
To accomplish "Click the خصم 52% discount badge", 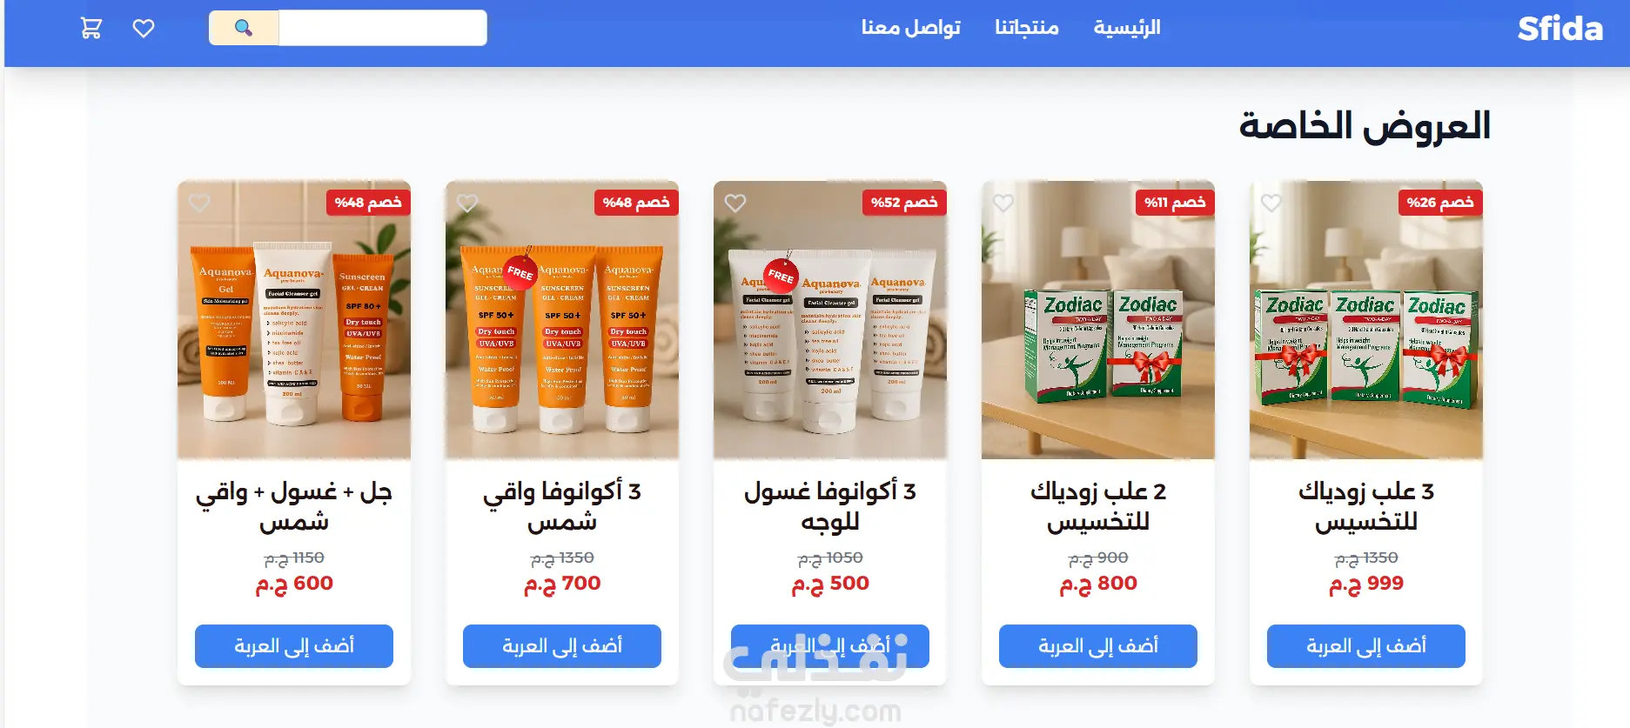I will click(904, 203).
